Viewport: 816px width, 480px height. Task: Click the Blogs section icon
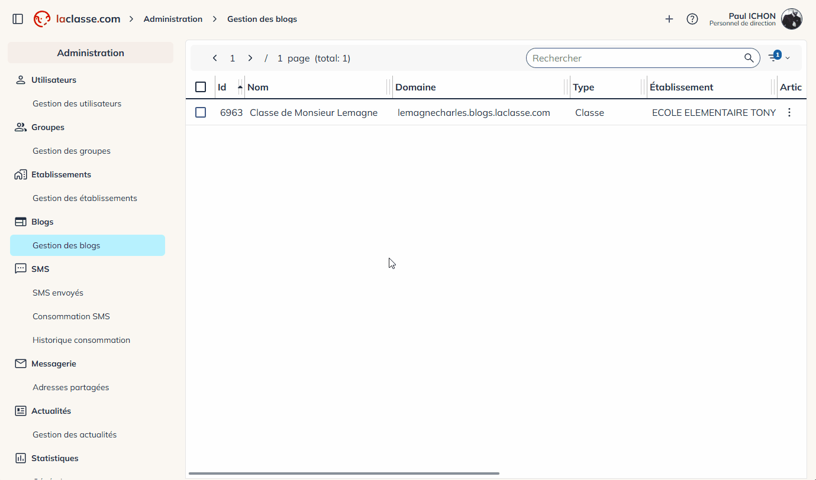[21, 222]
